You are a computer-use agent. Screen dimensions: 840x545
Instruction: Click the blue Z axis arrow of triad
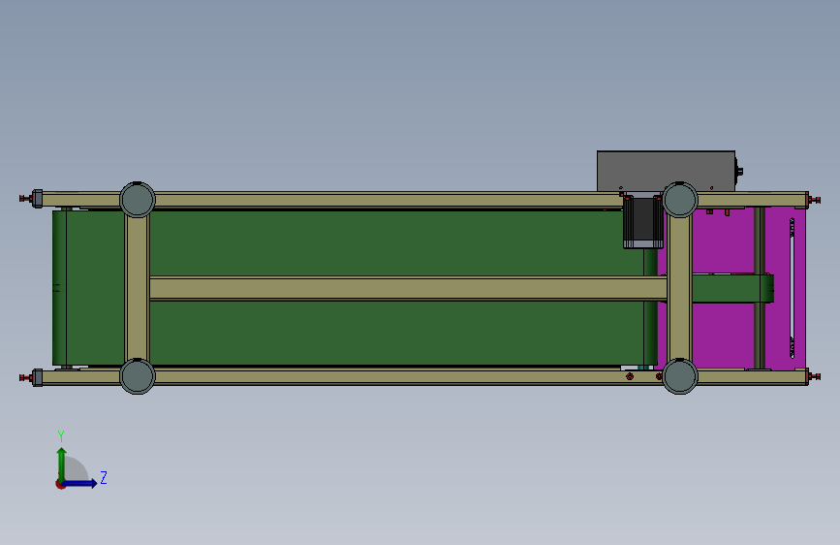tap(80, 483)
